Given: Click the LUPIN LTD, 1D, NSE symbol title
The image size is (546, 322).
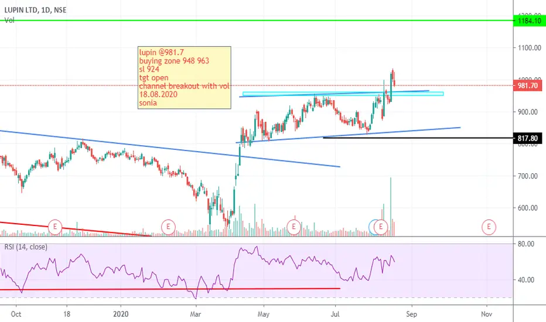Looking at the screenshot, I should 36,10.
